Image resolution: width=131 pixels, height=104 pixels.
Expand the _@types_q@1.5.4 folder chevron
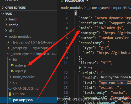(x=8, y=42)
